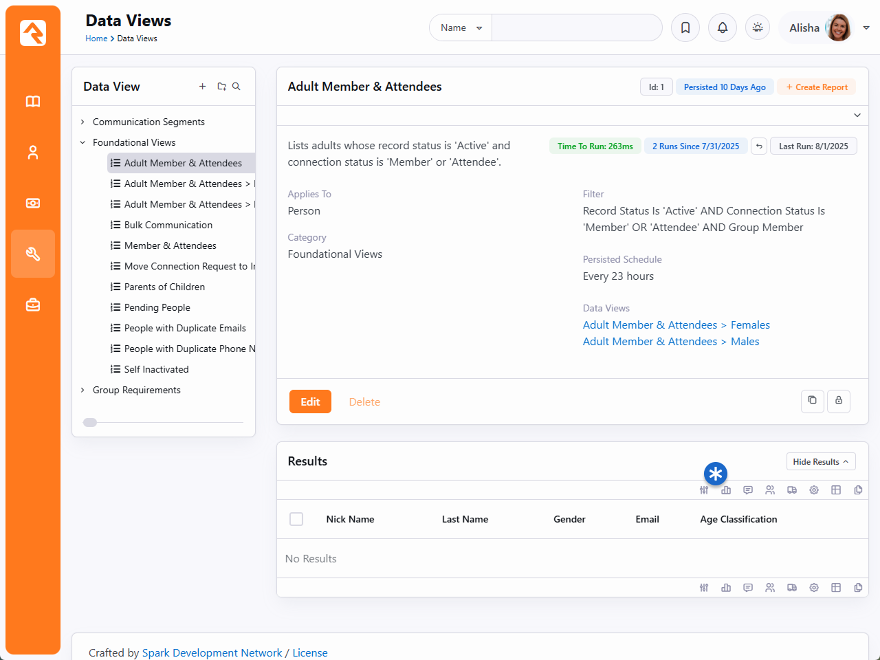
Task: Select Parents of Children data view
Action: click(164, 287)
